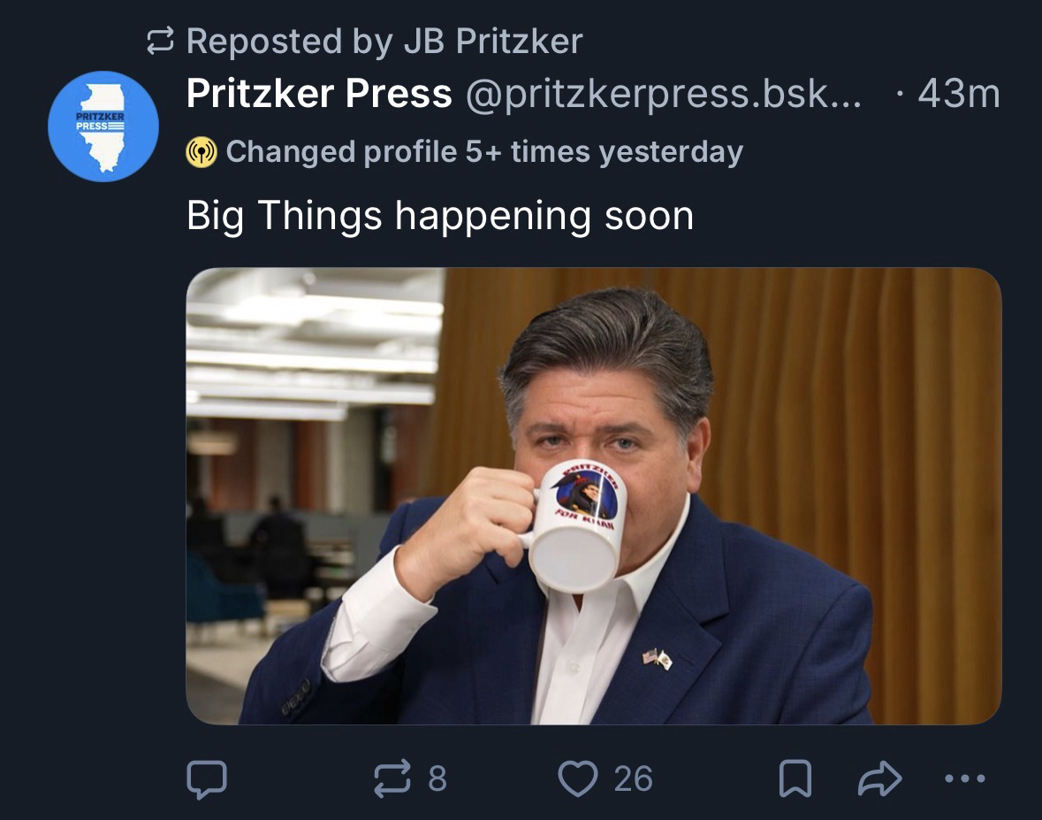Viewport: 1042px width, 820px height.
Task: Open JB Pritzker's profile from the repost line
Action: (493, 41)
